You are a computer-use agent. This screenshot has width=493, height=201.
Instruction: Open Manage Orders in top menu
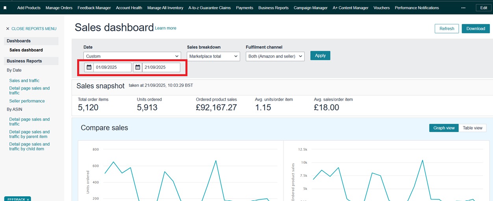(x=59, y=8)
